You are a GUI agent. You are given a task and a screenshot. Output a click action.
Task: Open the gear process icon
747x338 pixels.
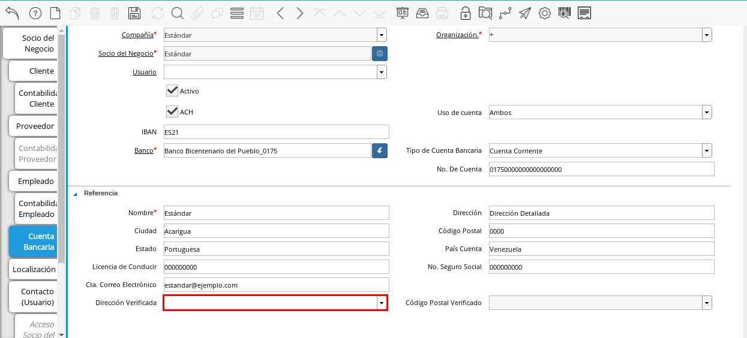(x=545, y=13)
